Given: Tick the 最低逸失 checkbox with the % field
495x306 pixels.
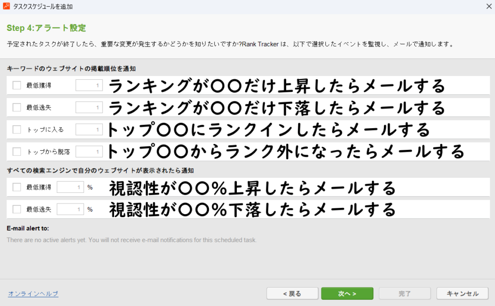Looking at the screenshot, I should tap(17, 209).
